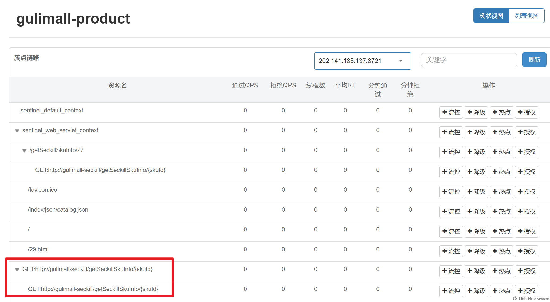Screen dimensions: 550x302
Task: Switch to list view (列表视图)
Action: pos(526,16)
